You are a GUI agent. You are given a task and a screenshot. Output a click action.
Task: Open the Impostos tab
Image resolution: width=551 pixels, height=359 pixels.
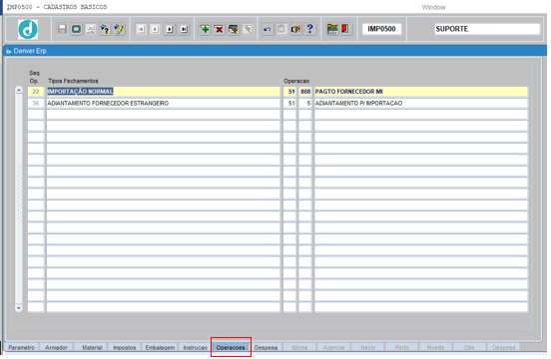pyautogui.click(x=125, y=347)
